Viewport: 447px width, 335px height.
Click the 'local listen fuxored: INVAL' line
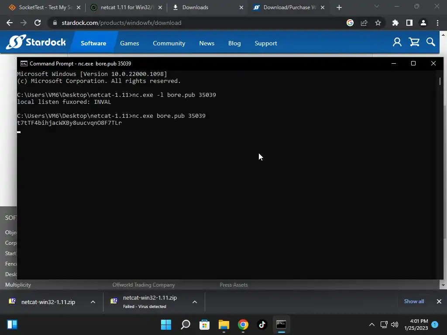pyautogui.click(x=64, y=102)
